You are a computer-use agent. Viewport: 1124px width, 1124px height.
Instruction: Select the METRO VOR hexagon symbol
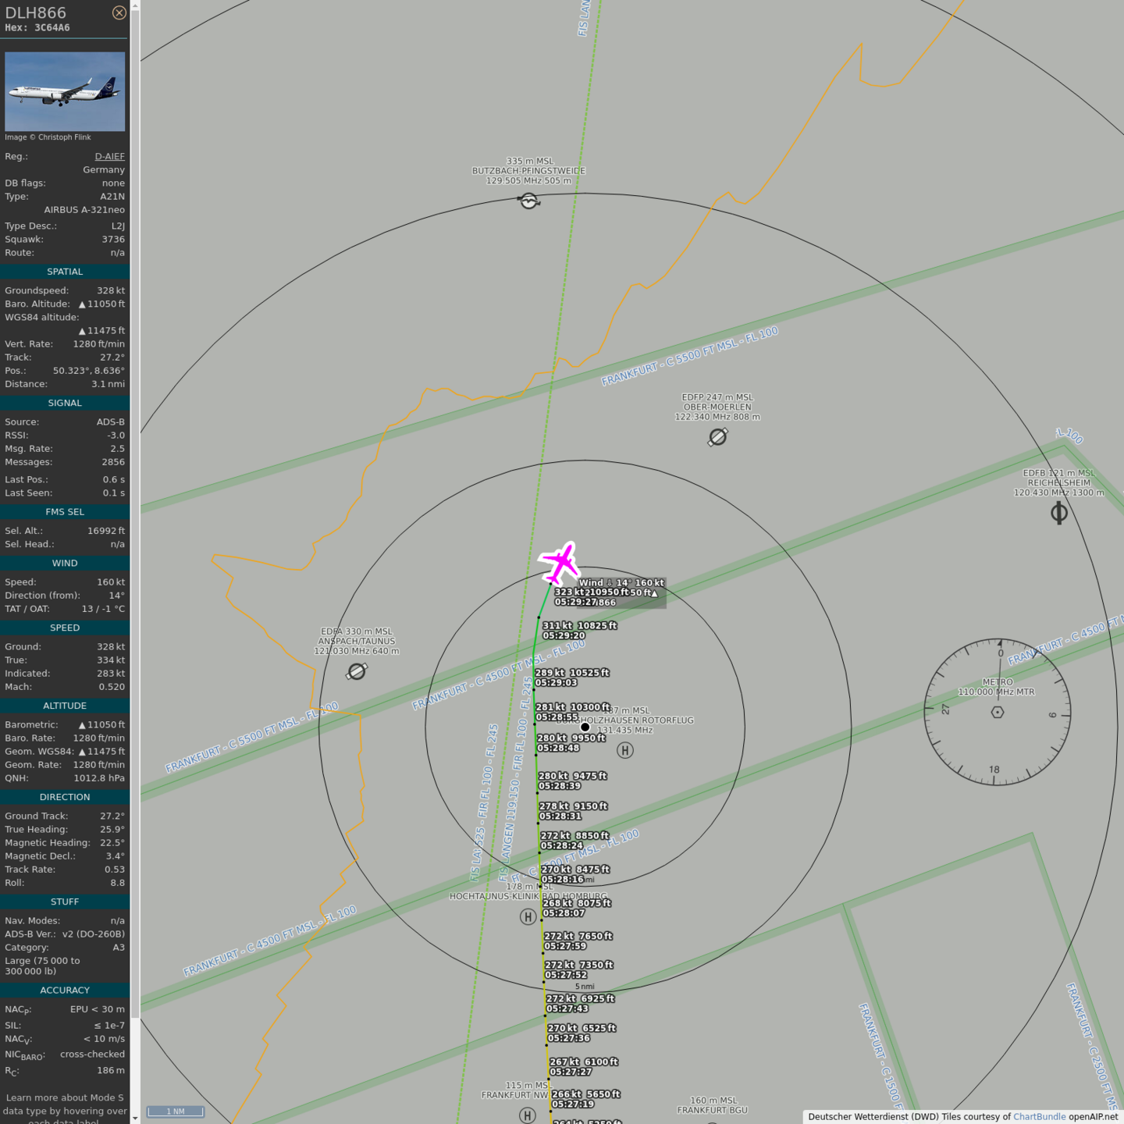pyautogui.click(x=997, y=712)
